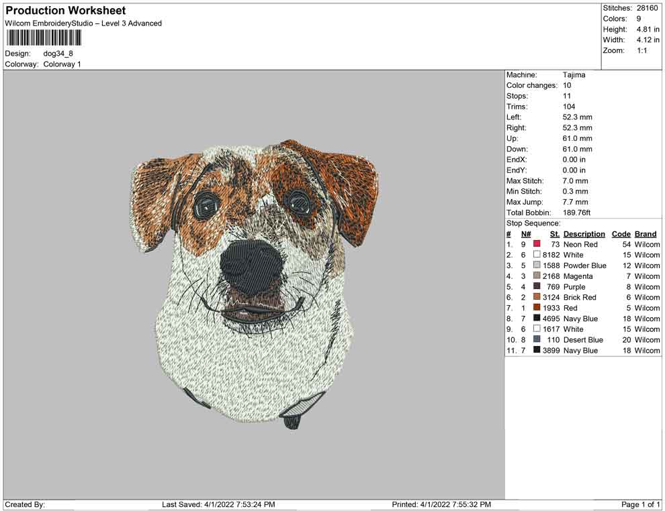
Task: Pick the Magenta swatch in stop sequence
Action: (537, 276)
